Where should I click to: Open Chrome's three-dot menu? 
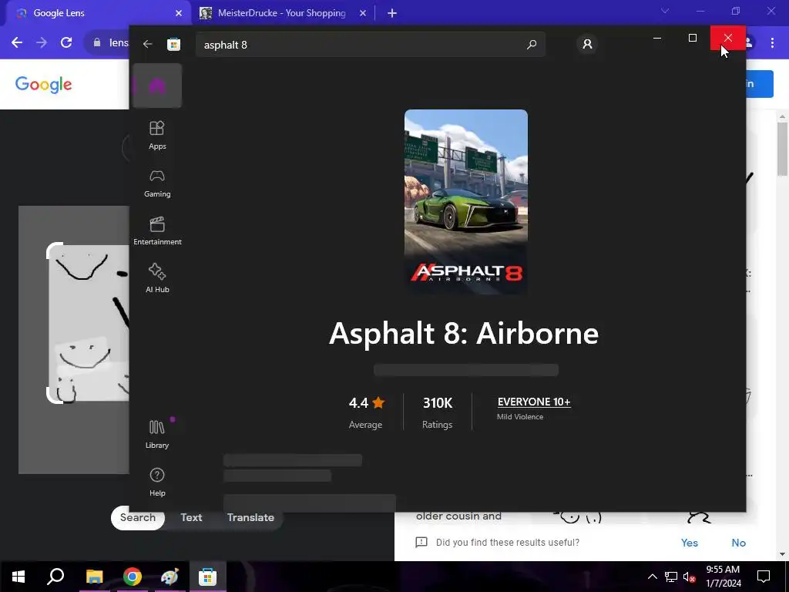pyautogui.click(x=772, y=43)
